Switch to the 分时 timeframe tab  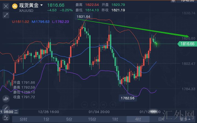tap(23, 119)
